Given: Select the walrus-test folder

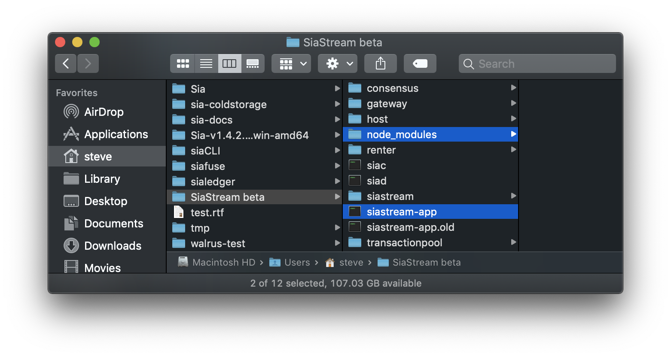Looking at the screenshot, I should tap(254, 243).
